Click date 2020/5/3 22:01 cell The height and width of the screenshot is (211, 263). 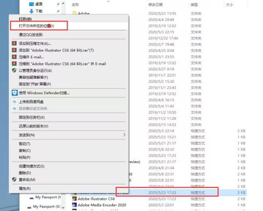pyautogui.click(x=161, y=205)
